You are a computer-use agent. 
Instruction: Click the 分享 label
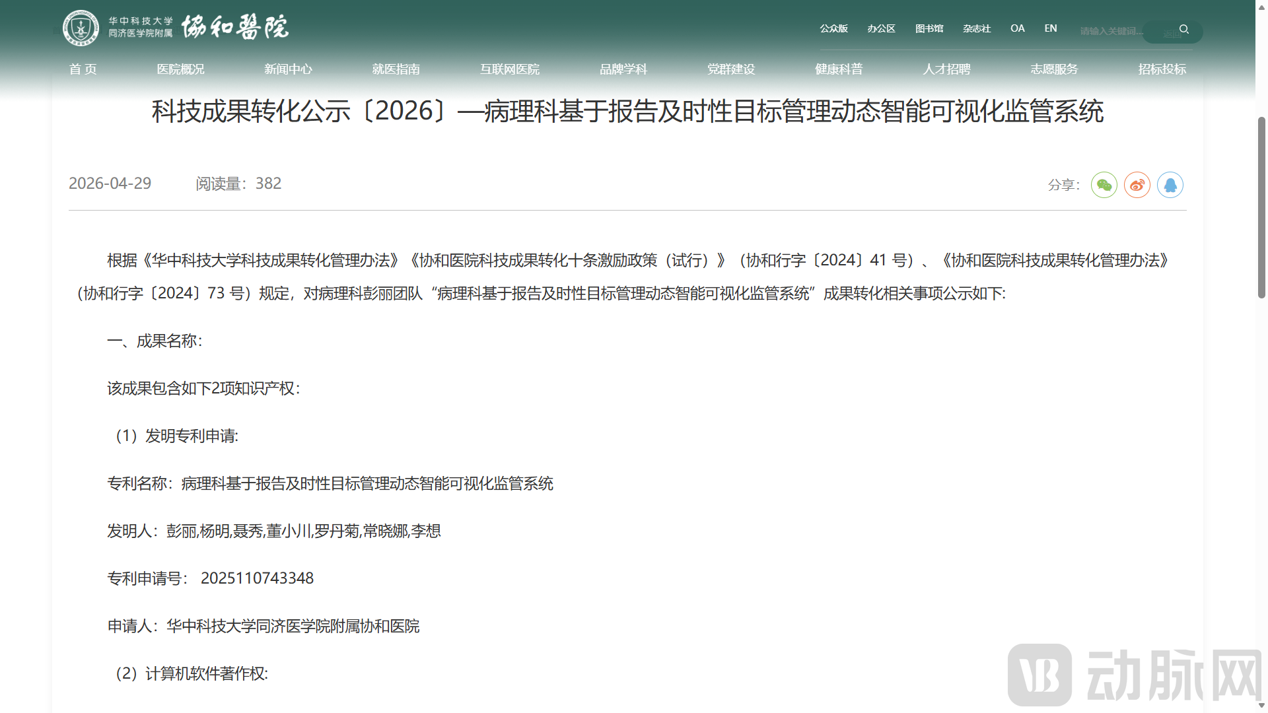1064,185
